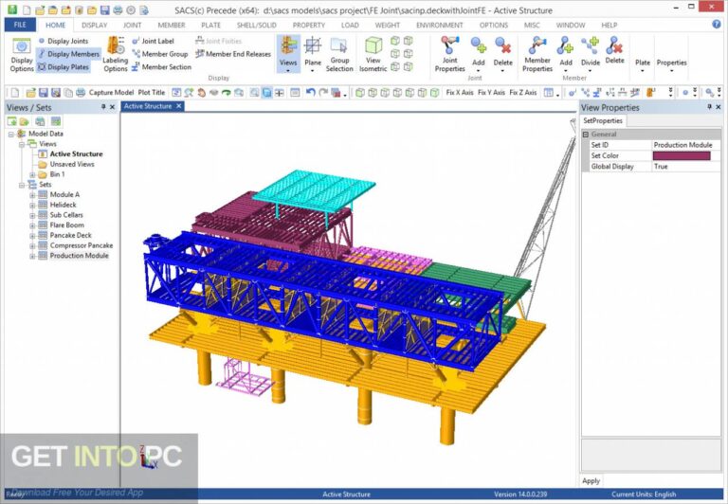Viewport: 728px width, 504px height.
Task: Open the Plane dropdown in the ribbon
Action: (313, 54)
